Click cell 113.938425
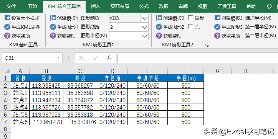The width and height of the screenshot is (278, 139). pyautogui.click(x=46, y=86)
